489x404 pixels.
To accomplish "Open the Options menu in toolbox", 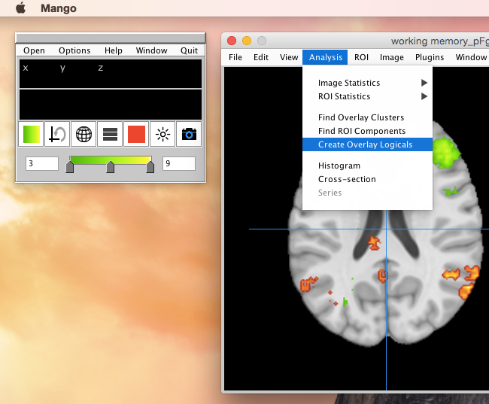I will pos(74,50).
